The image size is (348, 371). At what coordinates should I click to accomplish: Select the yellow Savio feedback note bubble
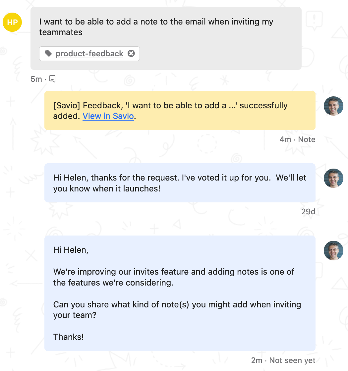[180, 111]
